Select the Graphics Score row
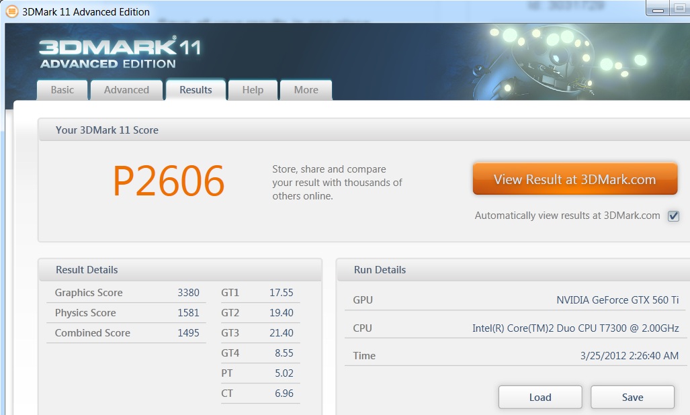690x415 pixels. pyautogui.click(x=126, y=293)
